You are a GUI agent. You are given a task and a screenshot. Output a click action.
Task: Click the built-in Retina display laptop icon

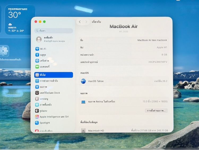(x=83, y=102)
